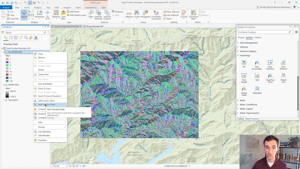Click the Locate binoculars tool
The height and width of the screenshot is (169, 300).
point(136,15)
